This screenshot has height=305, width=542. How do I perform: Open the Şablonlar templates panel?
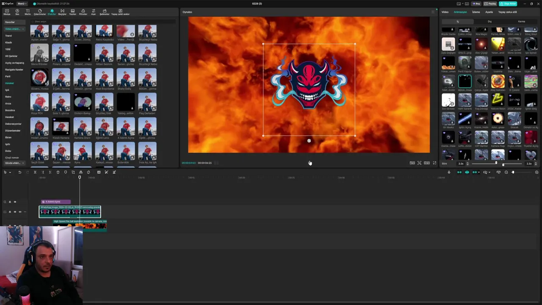pos(105,12)
